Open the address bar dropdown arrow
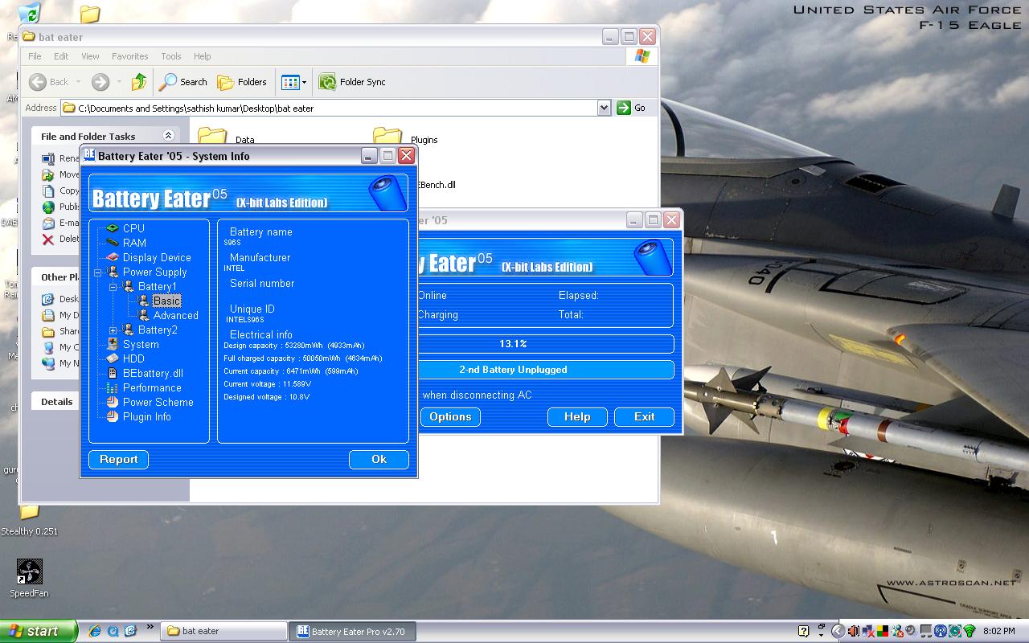 (605, 108)
